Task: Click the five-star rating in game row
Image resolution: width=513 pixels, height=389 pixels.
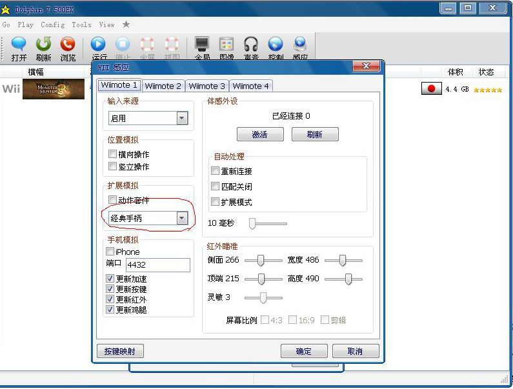Action: coord(487,90)
